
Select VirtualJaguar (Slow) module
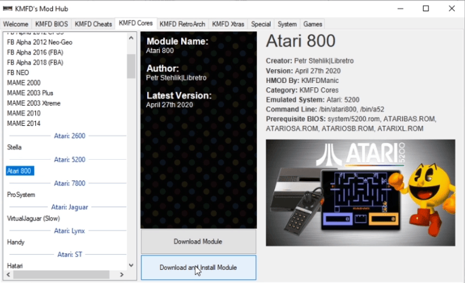click(x=33, y=218)
